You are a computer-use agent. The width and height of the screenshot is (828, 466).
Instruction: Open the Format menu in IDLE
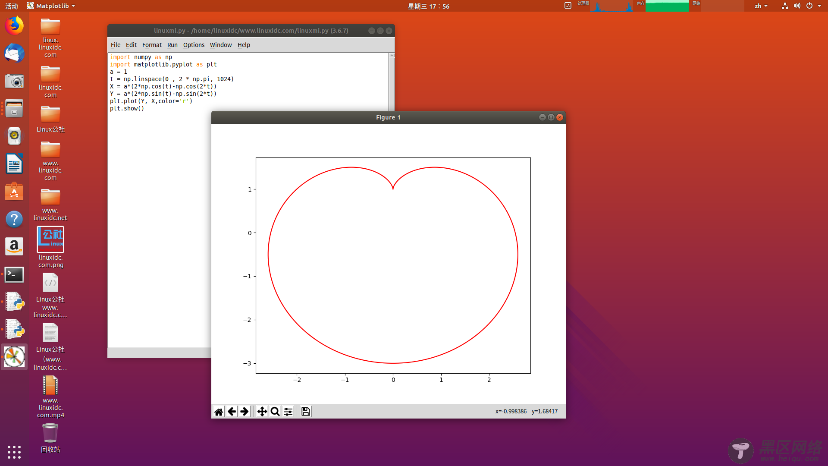click(x=152, y=45)
